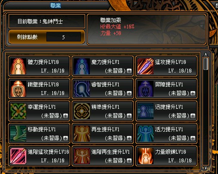Click the scrollbar down arrow

pyautogui.click(x=206, y=168)
